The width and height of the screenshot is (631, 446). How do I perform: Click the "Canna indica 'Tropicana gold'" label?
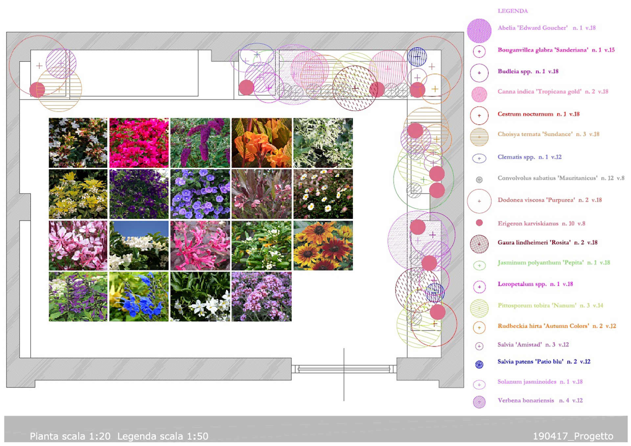539,92
